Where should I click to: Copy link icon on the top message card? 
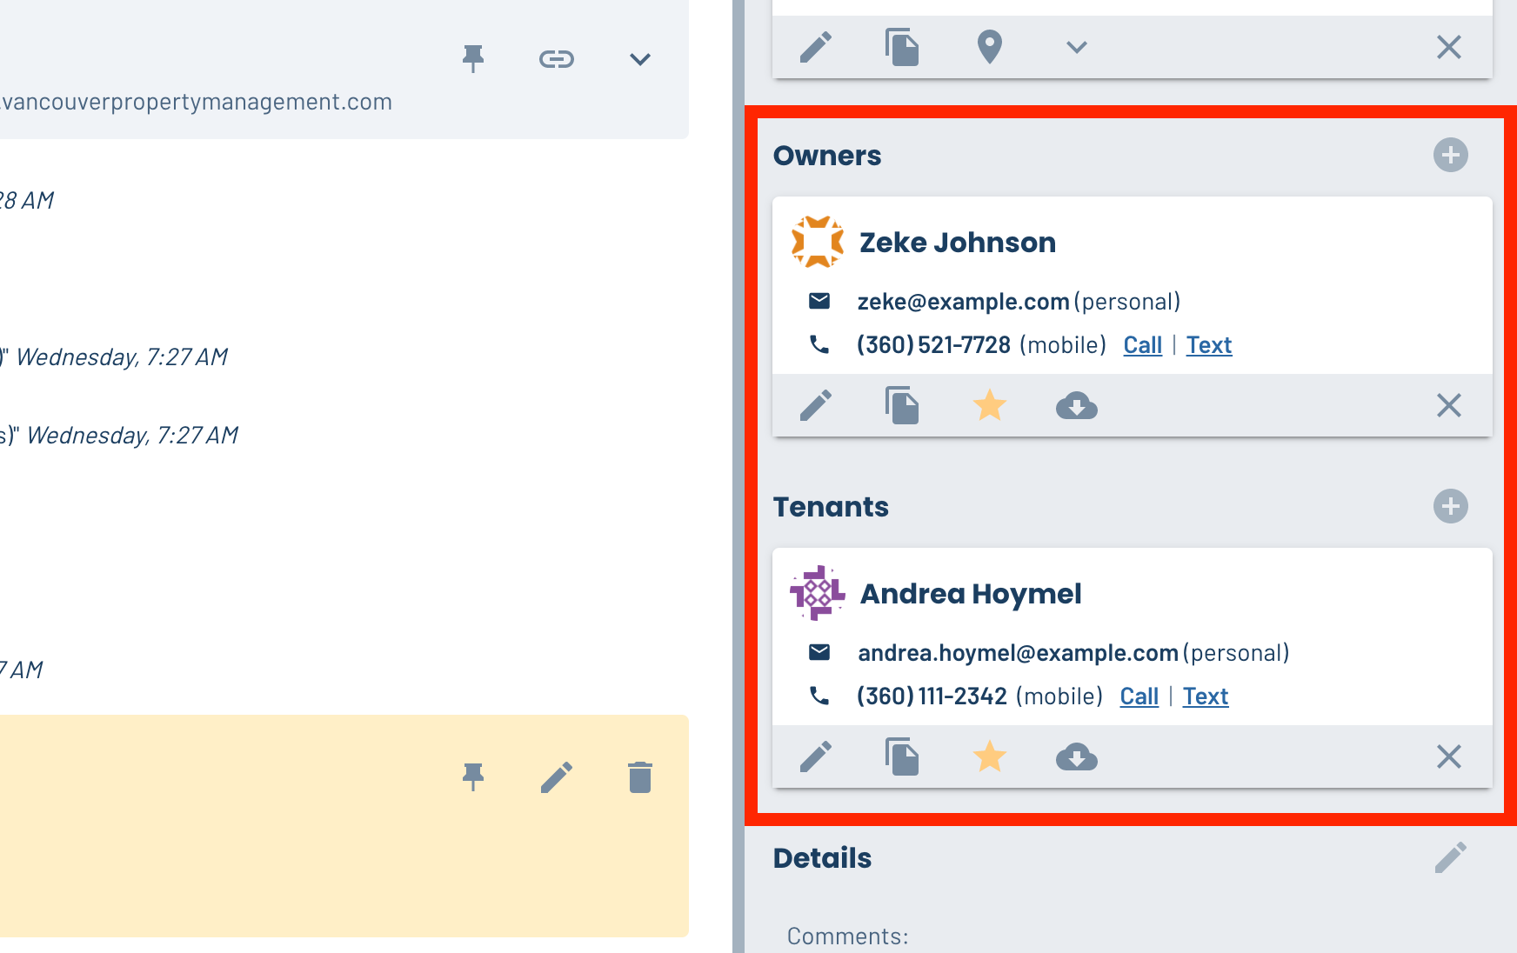[557, 59]
